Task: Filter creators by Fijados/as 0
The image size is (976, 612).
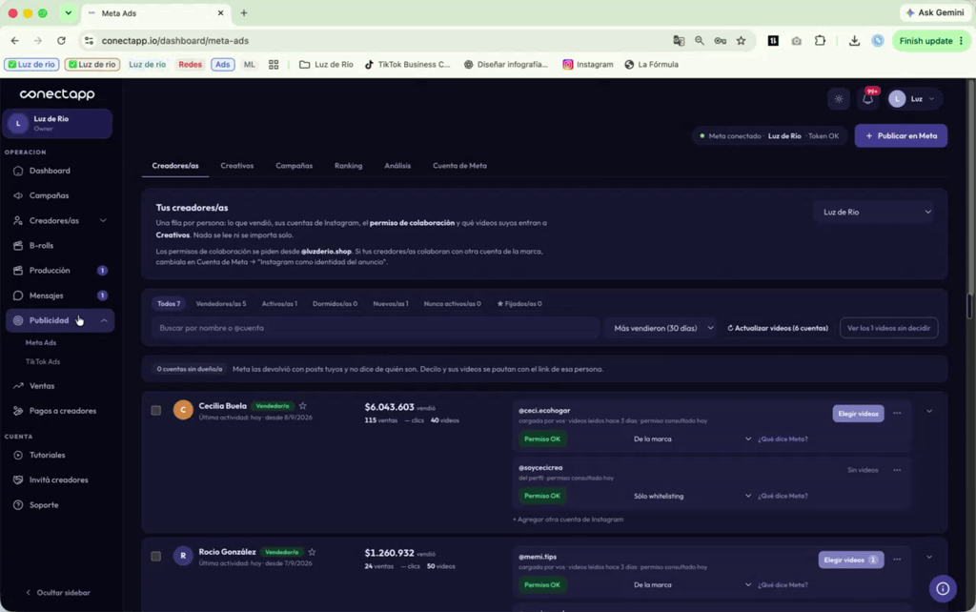Action: pyautogui.click(x=519, y=304)
